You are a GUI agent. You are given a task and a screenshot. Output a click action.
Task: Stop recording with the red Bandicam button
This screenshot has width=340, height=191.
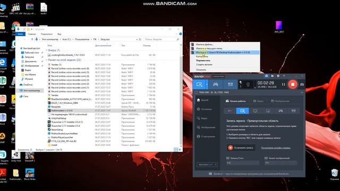point(293,84)
